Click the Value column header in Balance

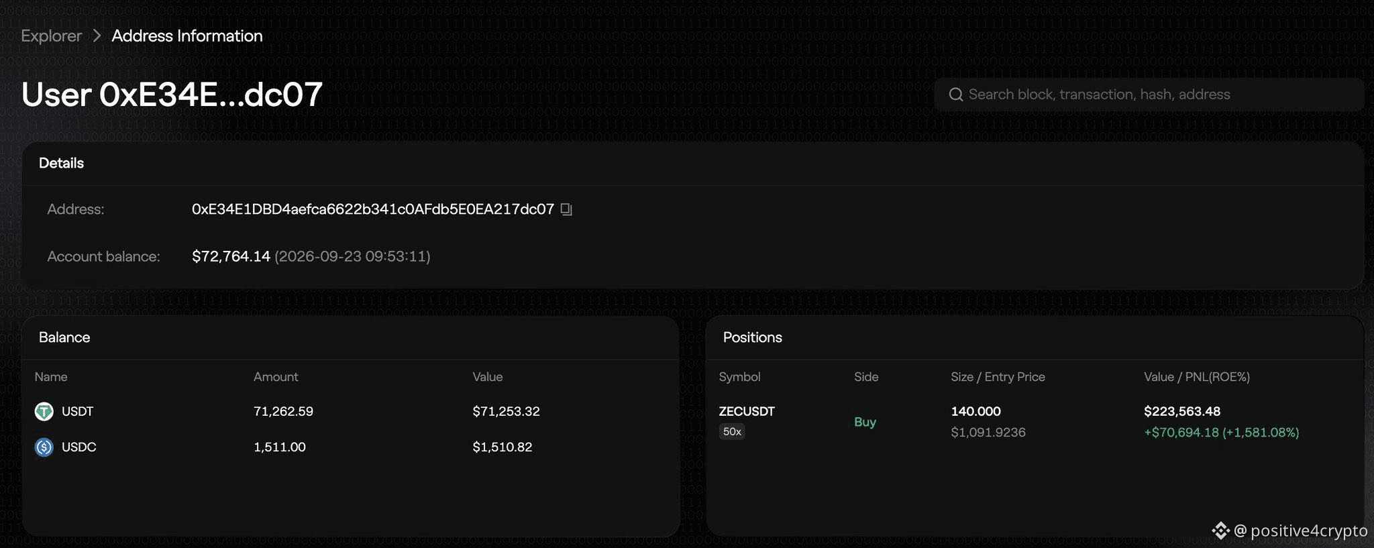click(x=488, y=377)
